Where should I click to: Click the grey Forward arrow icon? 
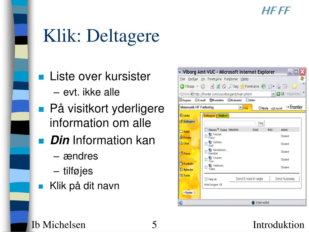coord(203,86)
